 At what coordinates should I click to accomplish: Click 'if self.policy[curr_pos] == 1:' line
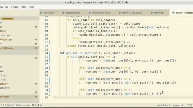coord(90,57)
